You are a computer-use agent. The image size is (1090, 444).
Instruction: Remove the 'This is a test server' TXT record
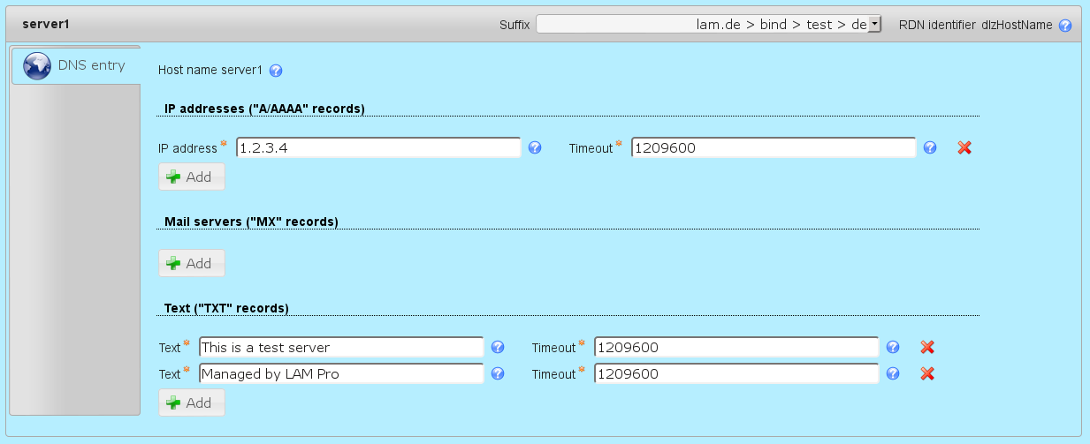[x=927, y=348]
